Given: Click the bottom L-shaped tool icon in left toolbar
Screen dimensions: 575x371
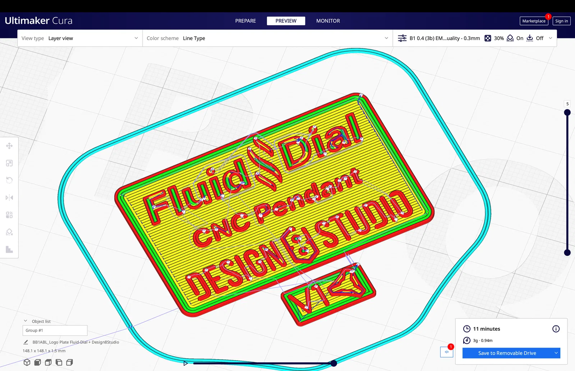Looking at the screenshot, I should 9,249.
